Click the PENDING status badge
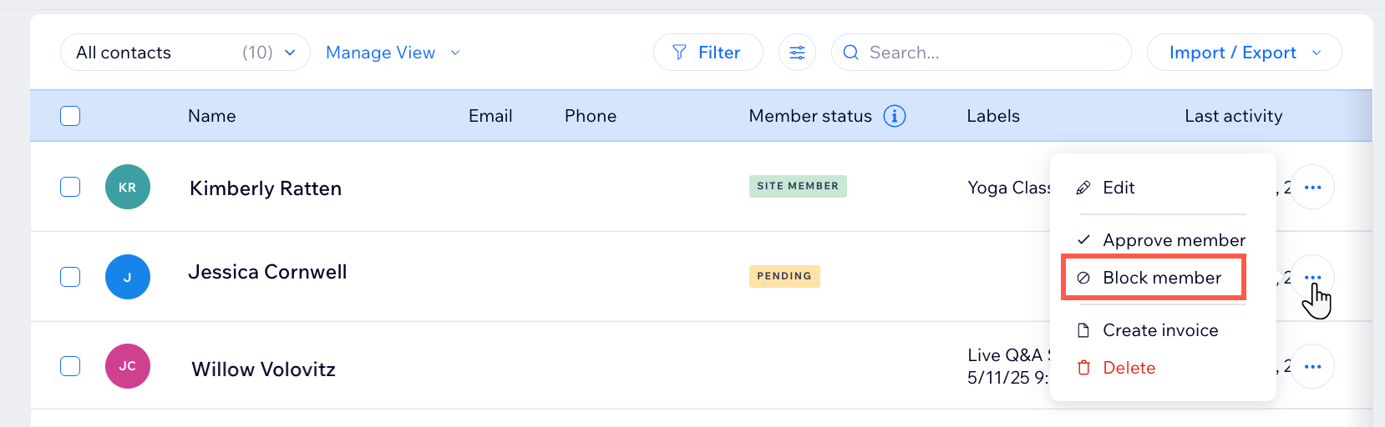1385x427 pixels. [x=784, y=276]
